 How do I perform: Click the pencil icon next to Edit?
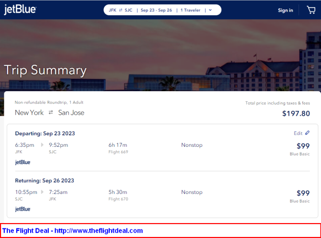click(x=307, y=133)
